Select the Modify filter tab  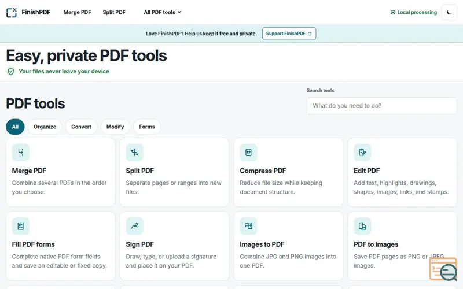(x=115, y=127)
